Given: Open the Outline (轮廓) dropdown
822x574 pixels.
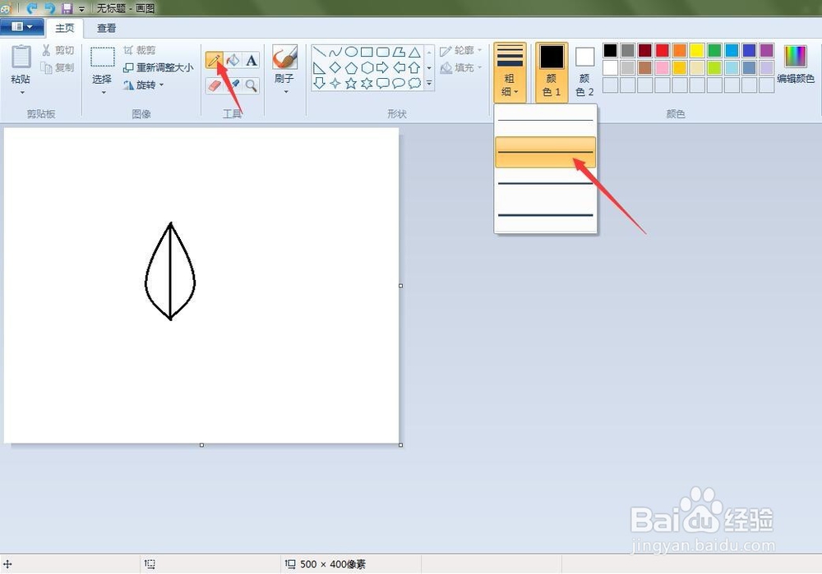Looking at the screenshot, I should (x=461, y=50).
